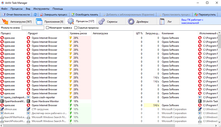Click the Microsoft Windows Search Fil... product icon
221x127 pixels.
[x=28, y=117]
